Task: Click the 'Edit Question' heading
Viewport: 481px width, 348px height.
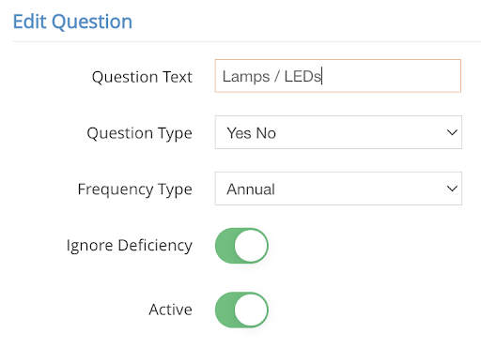Action: tap(72, 22)
